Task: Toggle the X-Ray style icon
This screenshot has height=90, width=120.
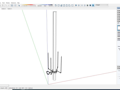Action: coord(76,5)
